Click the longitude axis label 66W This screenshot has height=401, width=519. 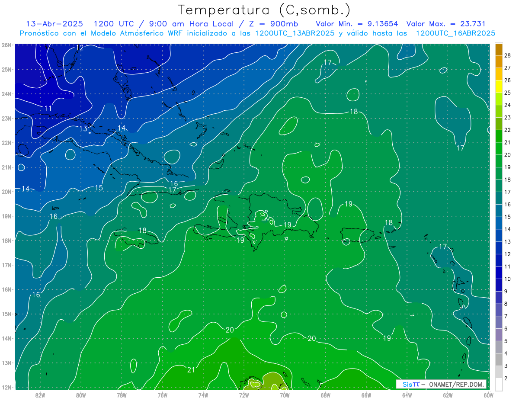(x=366, y=395)
